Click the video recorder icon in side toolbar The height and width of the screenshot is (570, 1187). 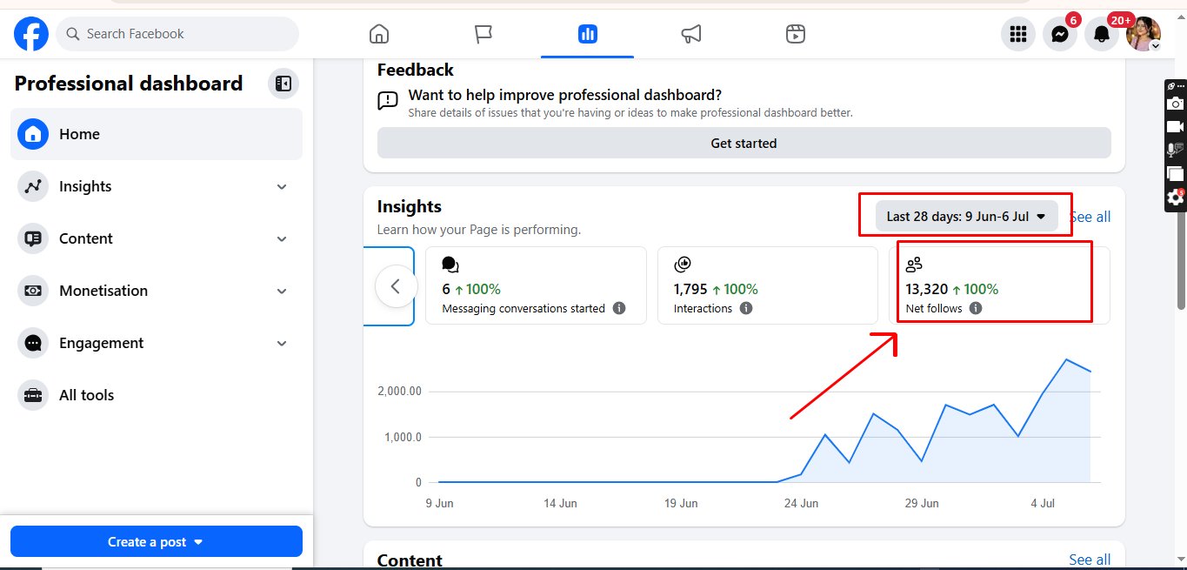(x=1176, y=126)
